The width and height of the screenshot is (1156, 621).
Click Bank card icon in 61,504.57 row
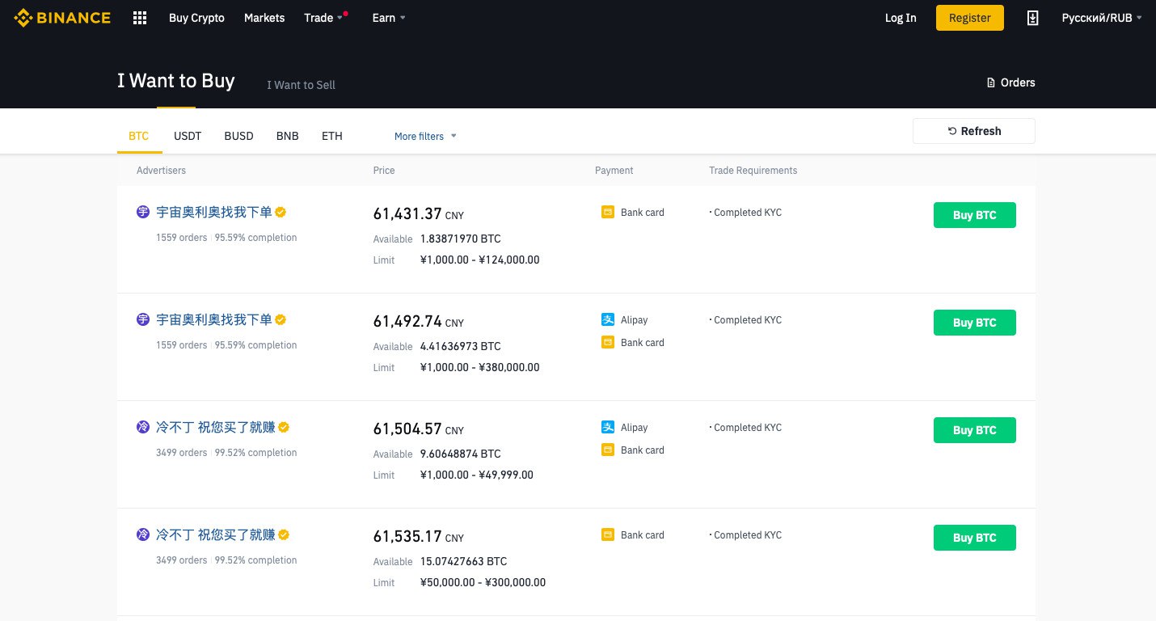coord(608,450)
